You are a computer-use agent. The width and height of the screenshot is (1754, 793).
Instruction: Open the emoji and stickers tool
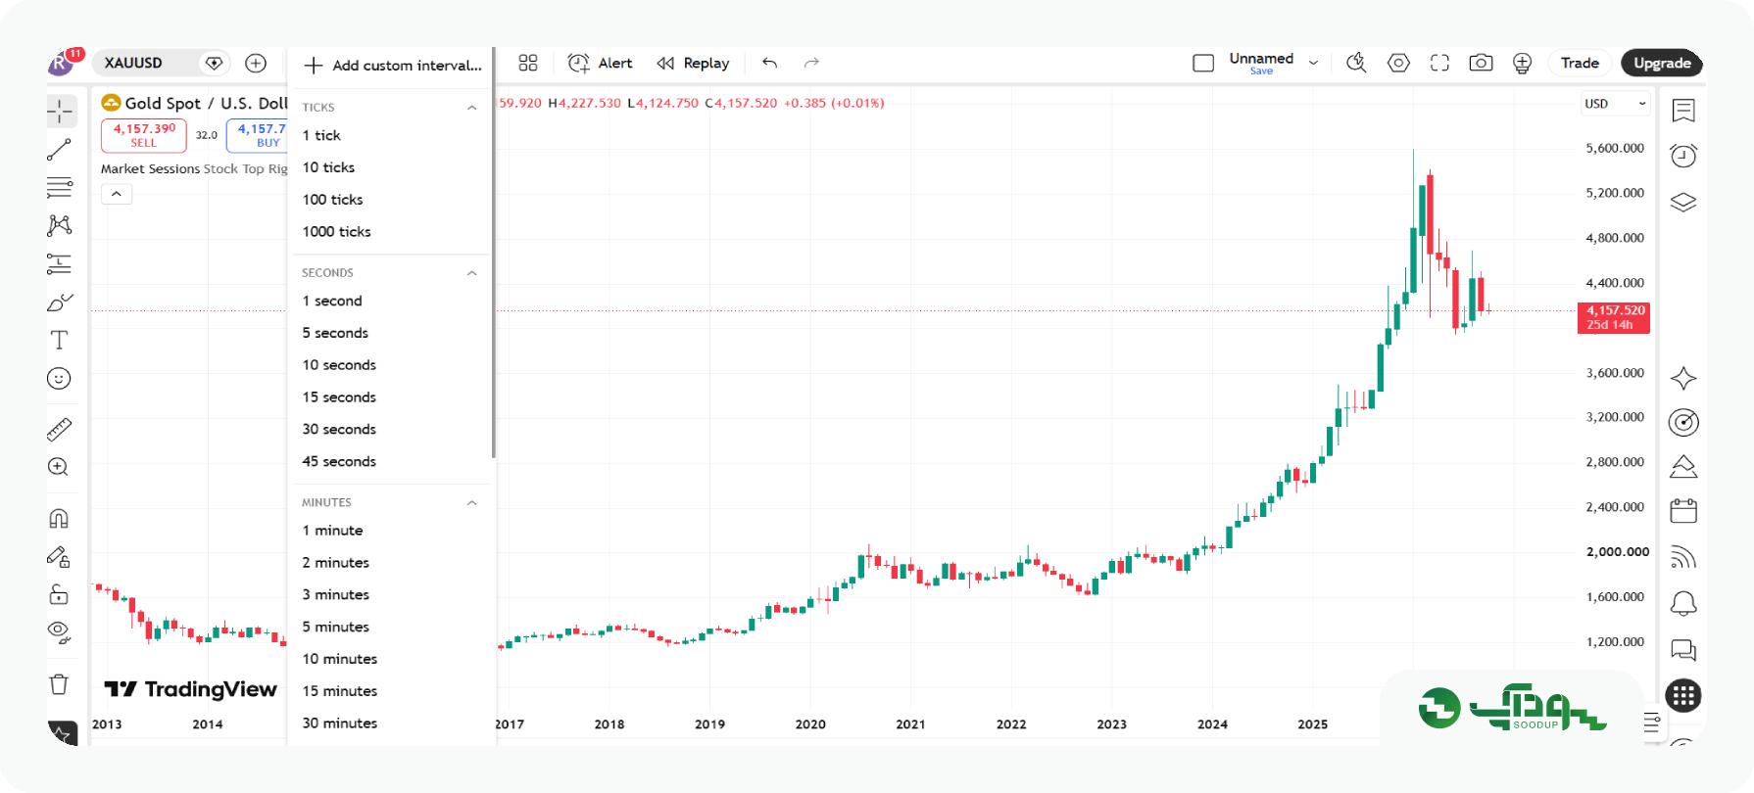tap(60, 379)
